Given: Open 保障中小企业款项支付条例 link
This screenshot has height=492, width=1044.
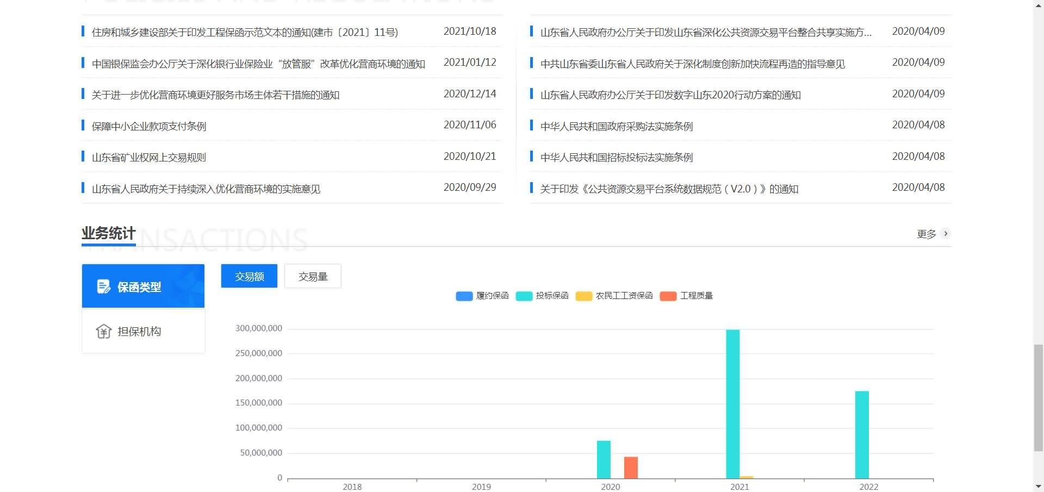Looking at the screenshot, I should pos(149,126).
